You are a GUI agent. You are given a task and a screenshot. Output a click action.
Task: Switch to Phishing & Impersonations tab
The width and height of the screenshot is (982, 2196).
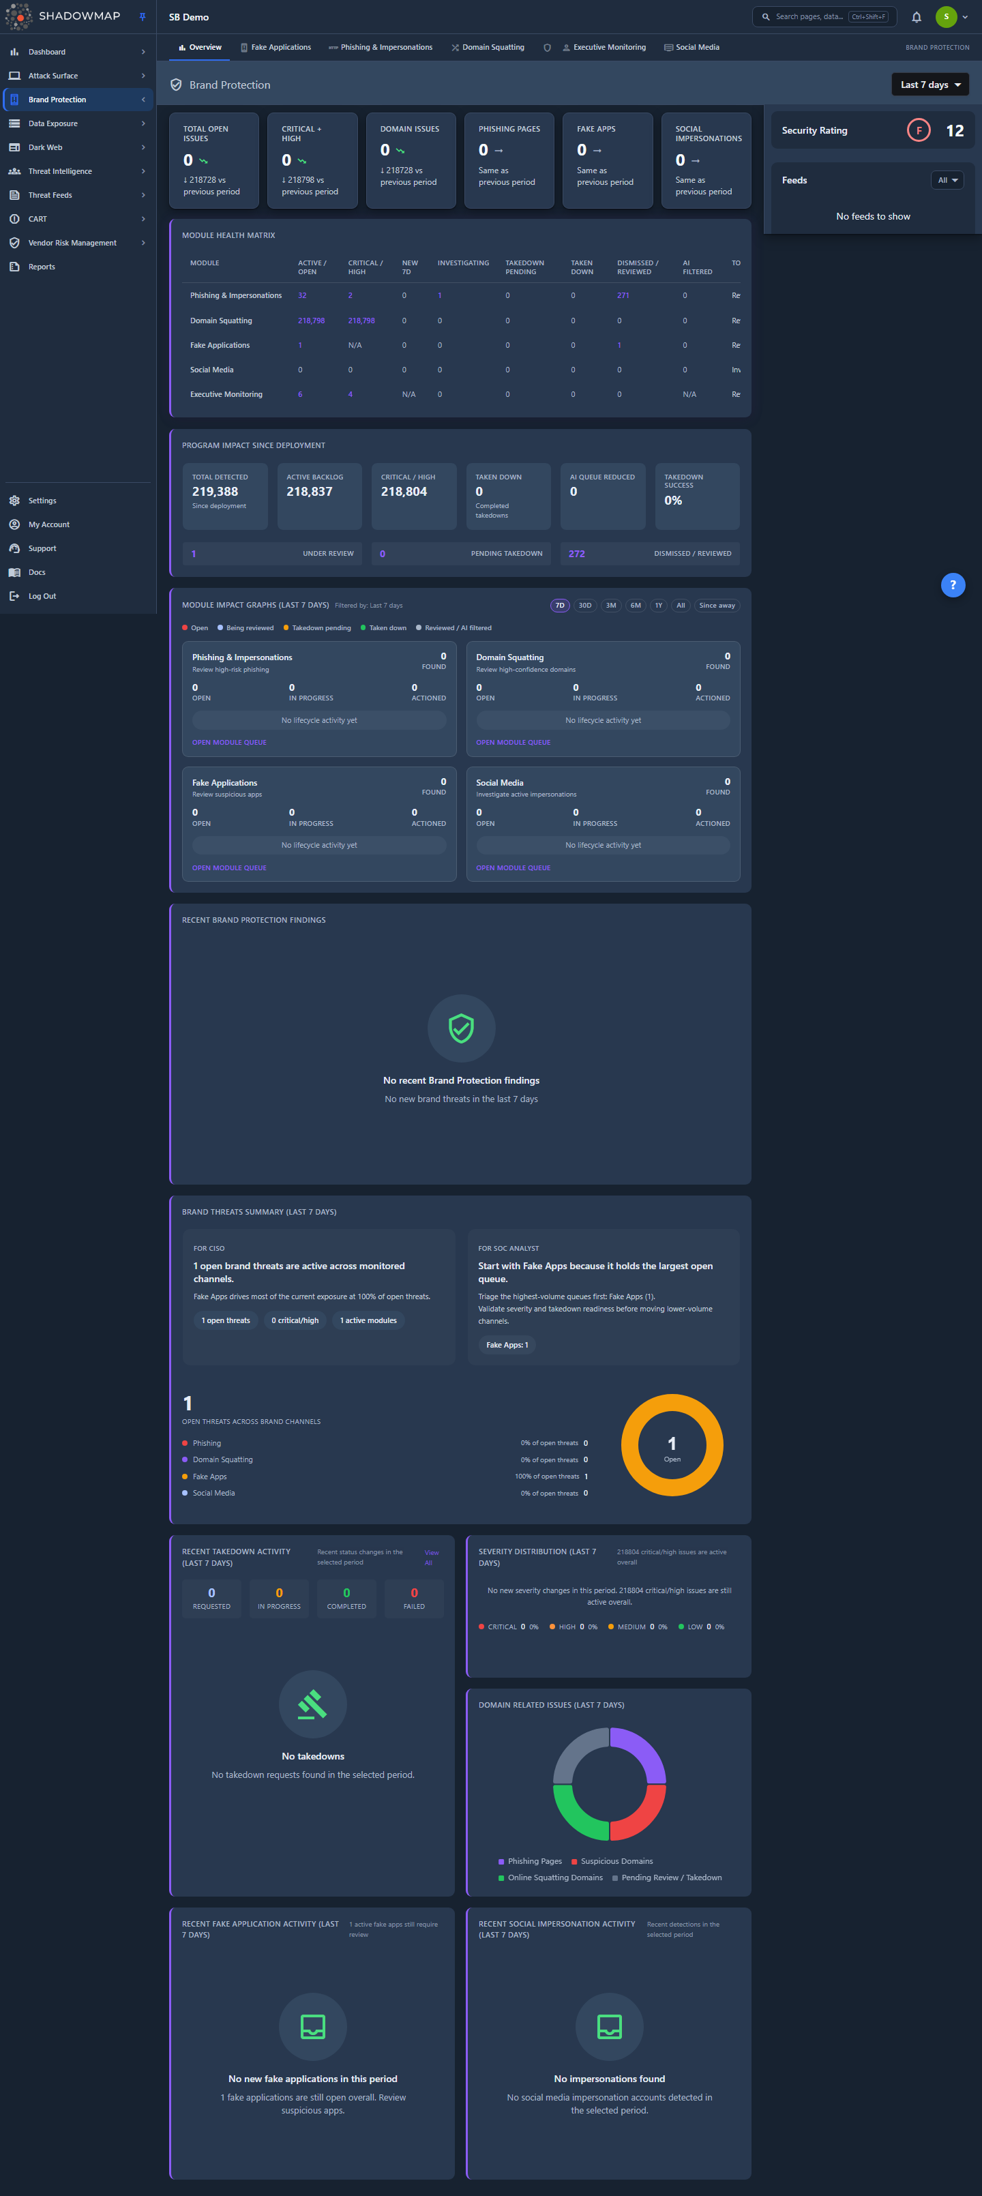coord(381,48)
